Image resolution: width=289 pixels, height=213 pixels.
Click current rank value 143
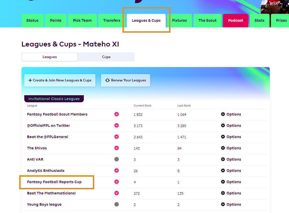click(x=137, y=148)
